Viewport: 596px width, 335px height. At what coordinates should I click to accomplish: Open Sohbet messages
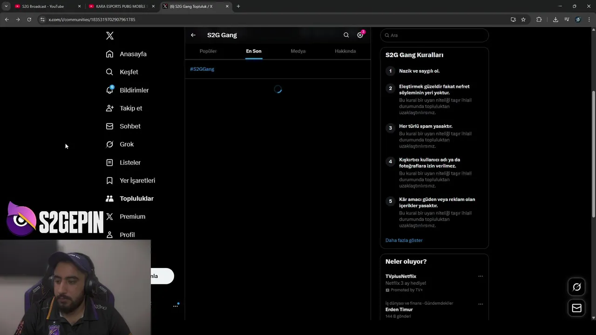(x=123, y=127)
